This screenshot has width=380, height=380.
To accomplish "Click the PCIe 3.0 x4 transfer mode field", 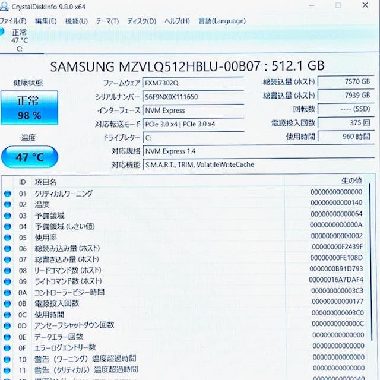I will (x=193, y=124).
